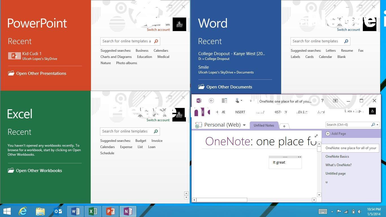Click the OneNote horizontal scrollbar thumb
This screenshot has width=386, height=217.
click(x=222, y=200)
